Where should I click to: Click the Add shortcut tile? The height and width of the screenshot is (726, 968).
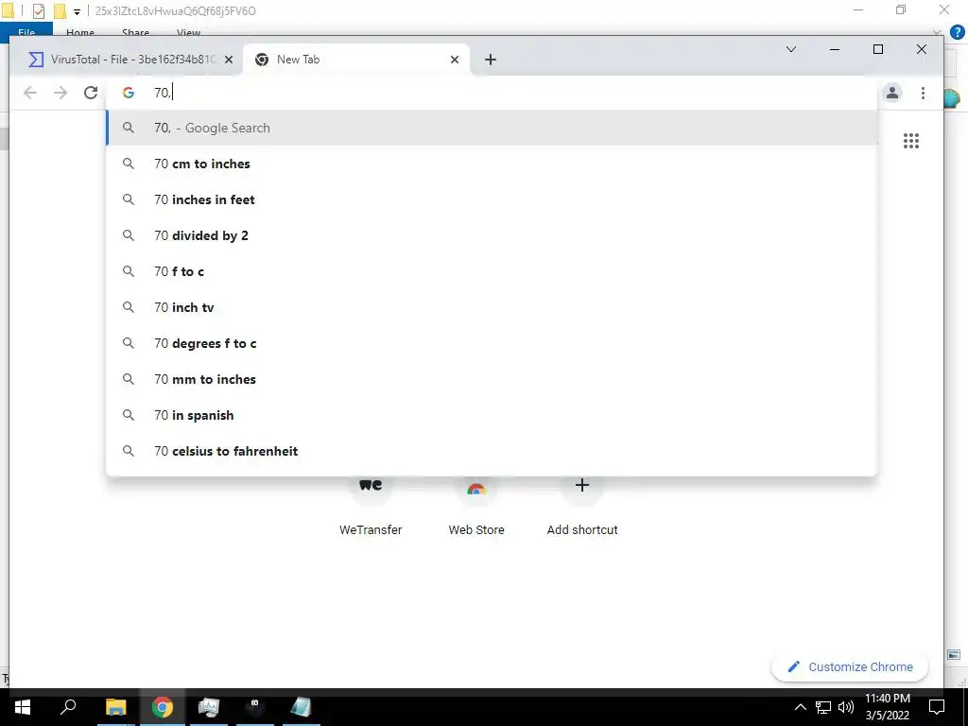click(x=581, y=507)
